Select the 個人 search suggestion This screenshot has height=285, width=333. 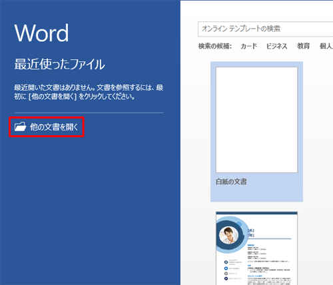tap(326, 46)
